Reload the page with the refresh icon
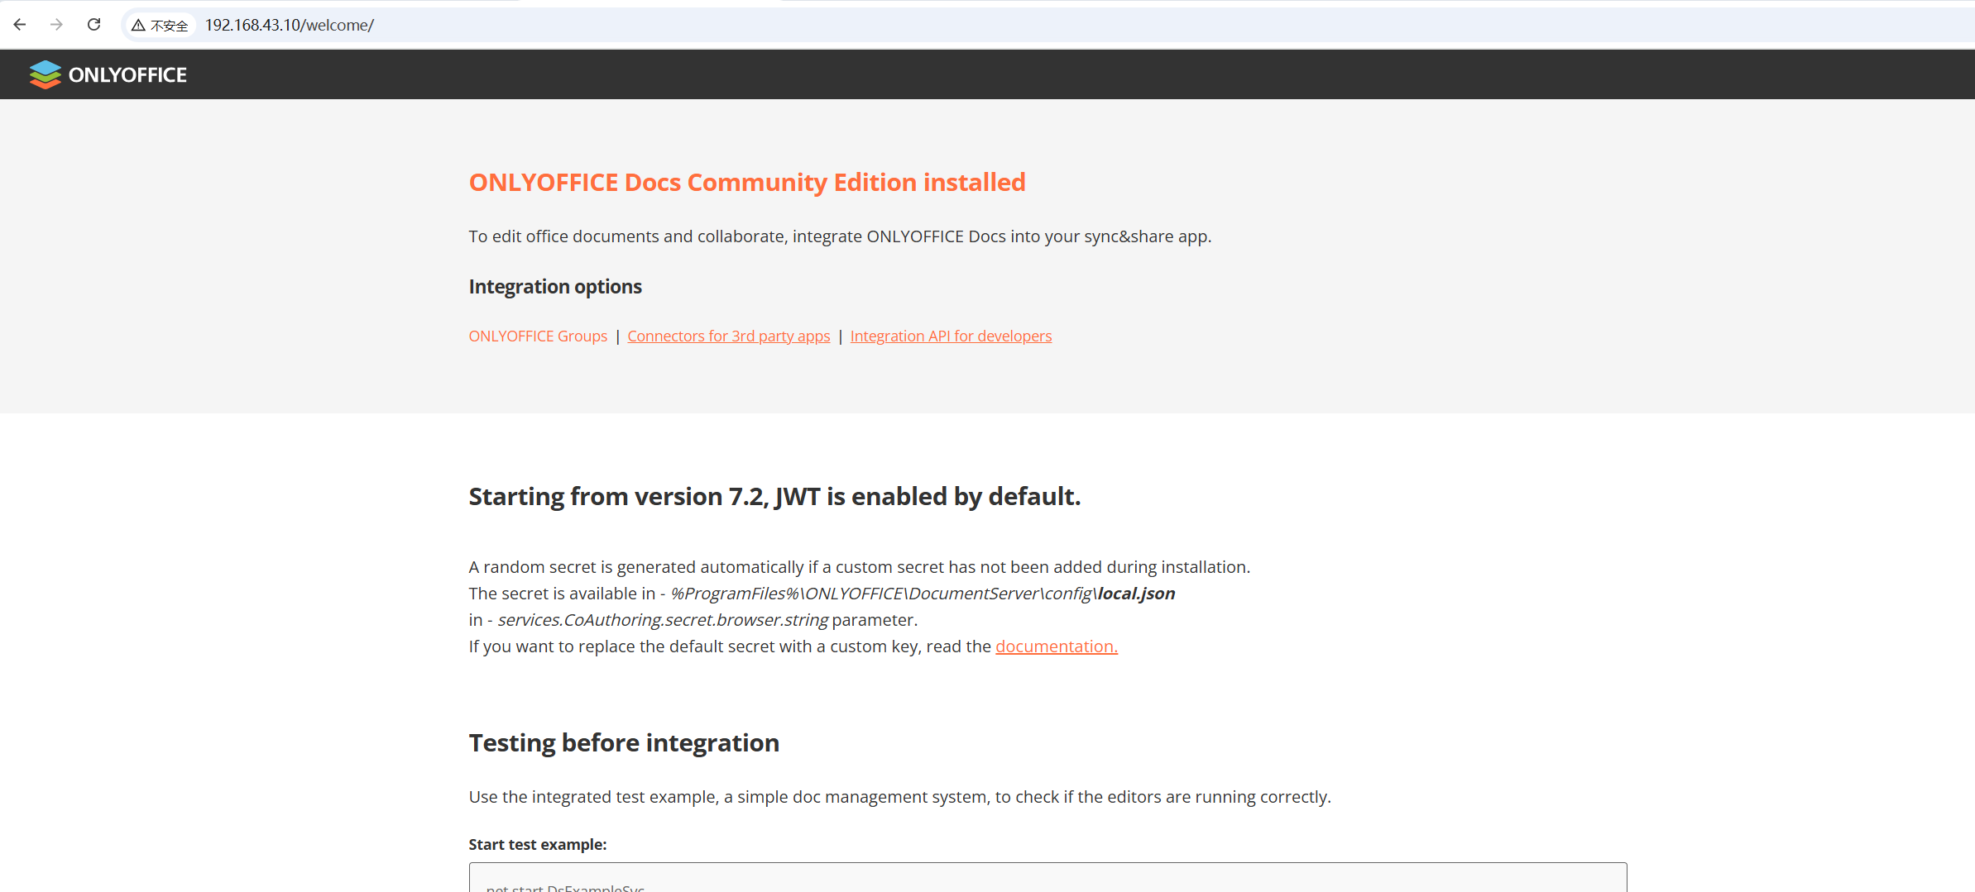The height and width of the screenshot is (892, 1975). click(94, 25)
